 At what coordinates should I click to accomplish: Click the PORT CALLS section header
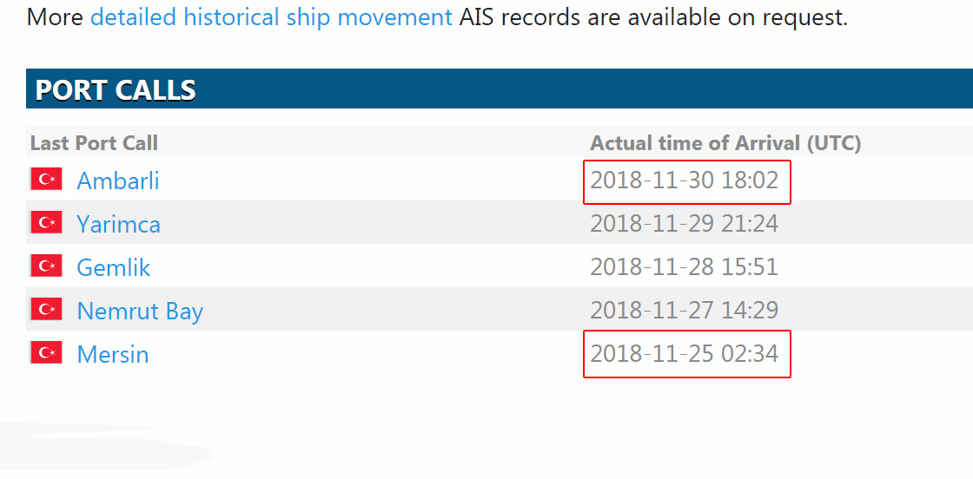(x=116, y=90)
